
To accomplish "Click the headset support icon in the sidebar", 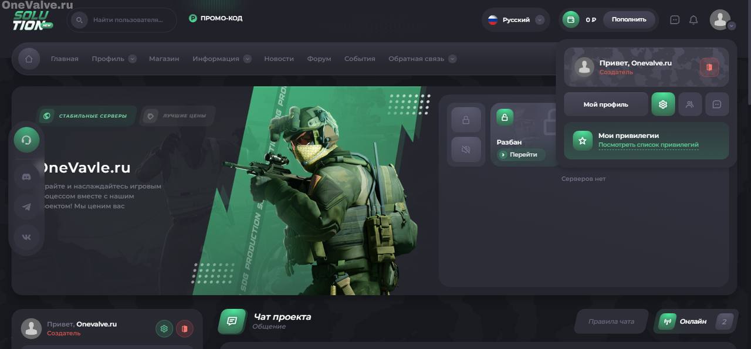I will click(27, 140).
